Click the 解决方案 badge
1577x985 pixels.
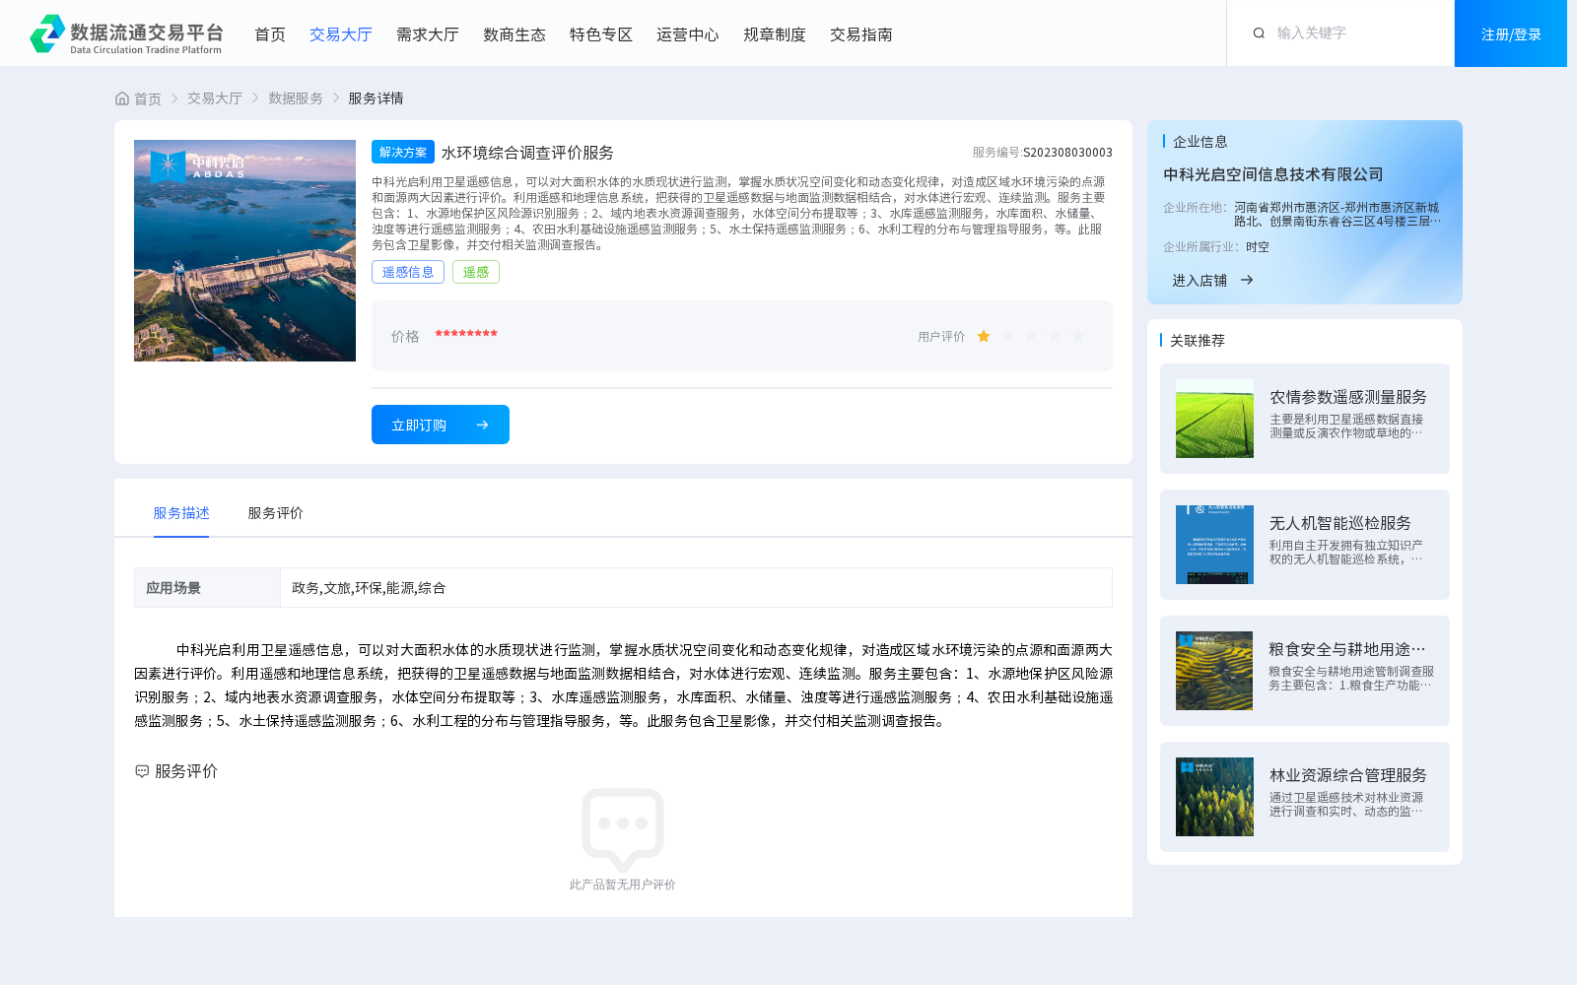click(403, 152)
